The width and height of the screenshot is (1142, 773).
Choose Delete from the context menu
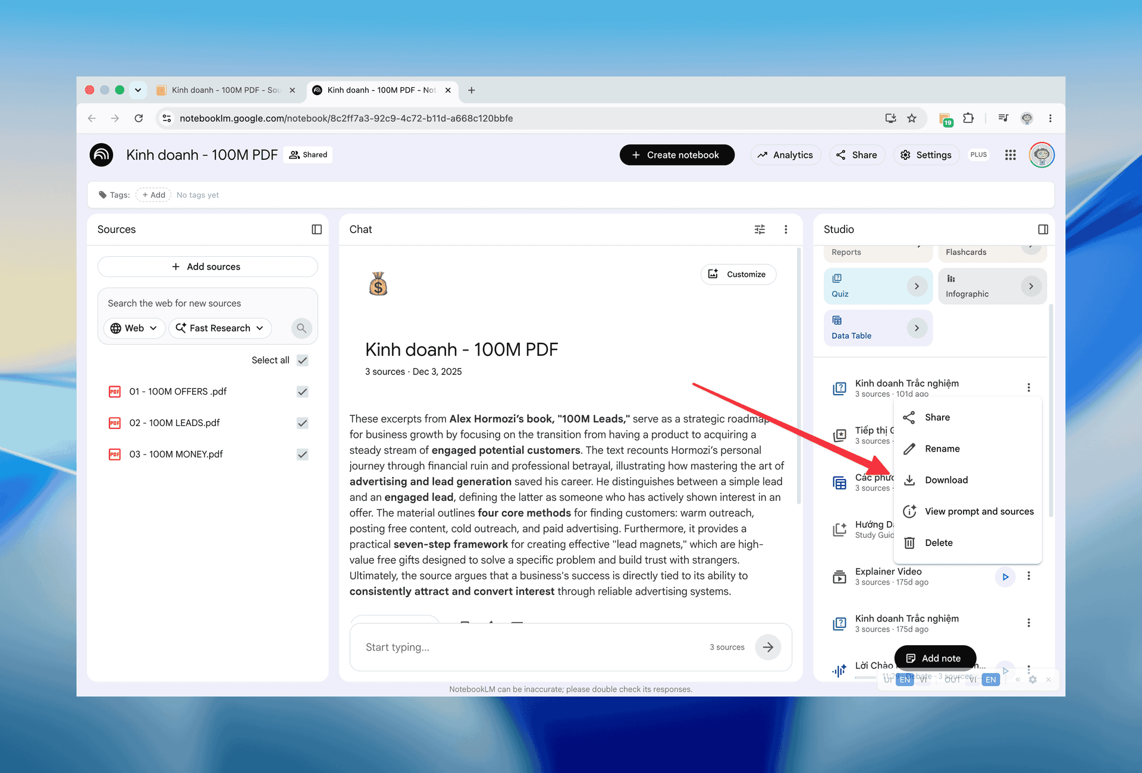point(968,543)
